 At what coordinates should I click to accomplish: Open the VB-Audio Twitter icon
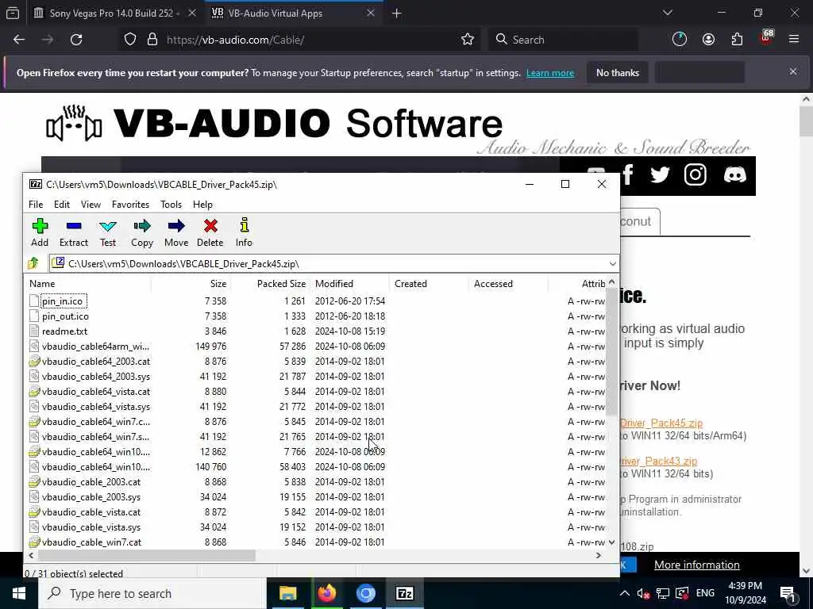(660, 175)
